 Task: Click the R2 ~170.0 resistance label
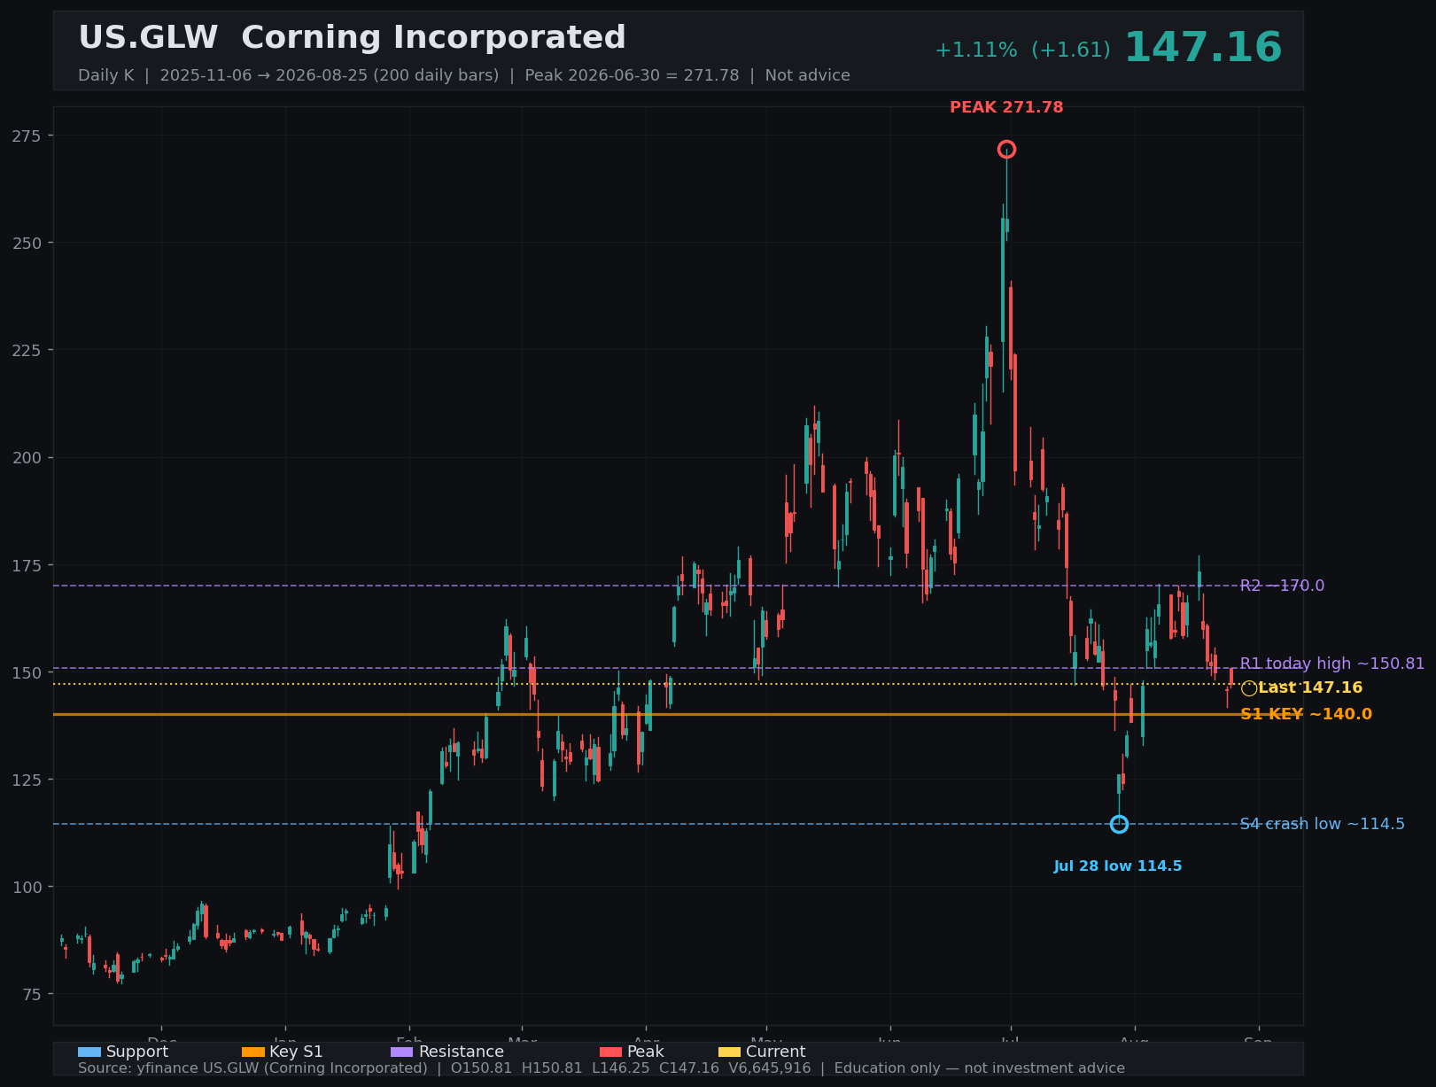tap(1282, 586)
